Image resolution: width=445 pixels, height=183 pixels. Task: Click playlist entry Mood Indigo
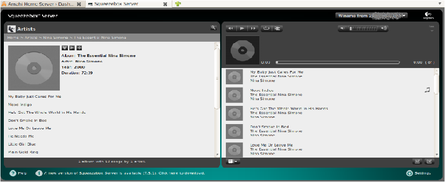point(262,91)
